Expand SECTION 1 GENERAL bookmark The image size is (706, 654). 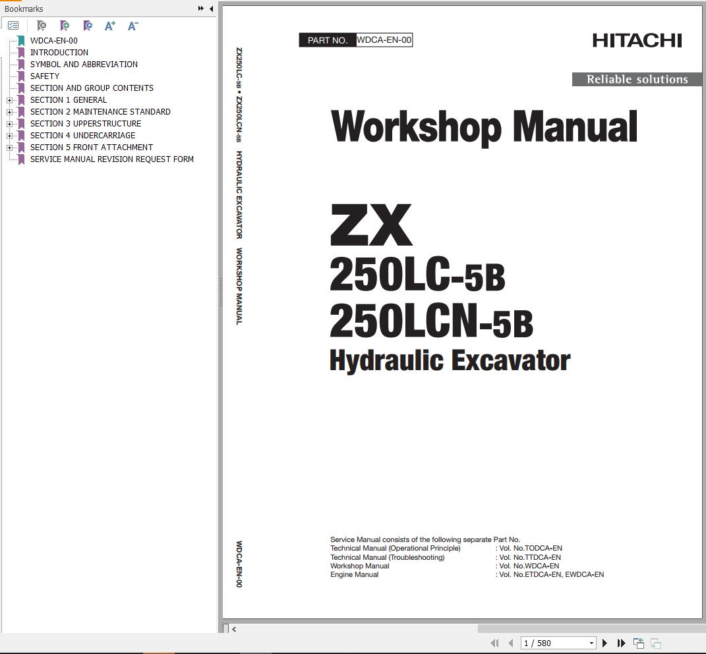click(9, 100)
